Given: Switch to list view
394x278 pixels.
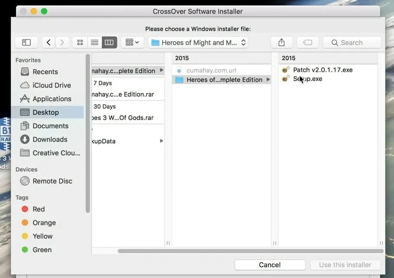Looking at the screenshot, I should click(x=94, y=43).
